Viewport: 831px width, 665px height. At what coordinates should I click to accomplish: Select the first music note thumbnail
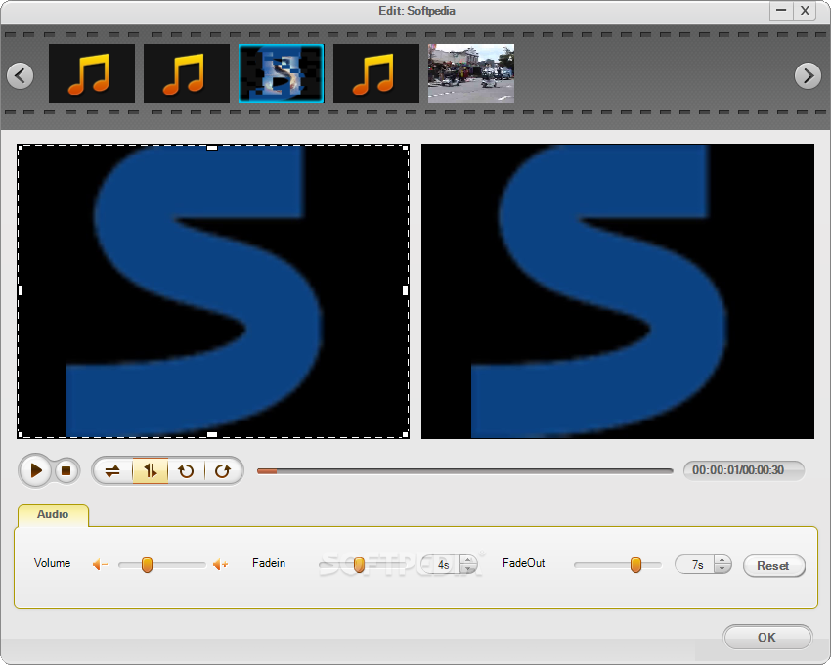tap(92, 73)
